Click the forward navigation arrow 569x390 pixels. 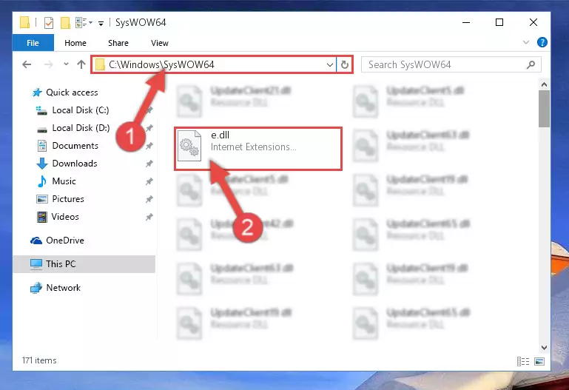(48, 64)
